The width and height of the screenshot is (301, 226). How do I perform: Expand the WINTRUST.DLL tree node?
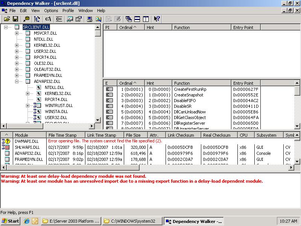[27, 106]
